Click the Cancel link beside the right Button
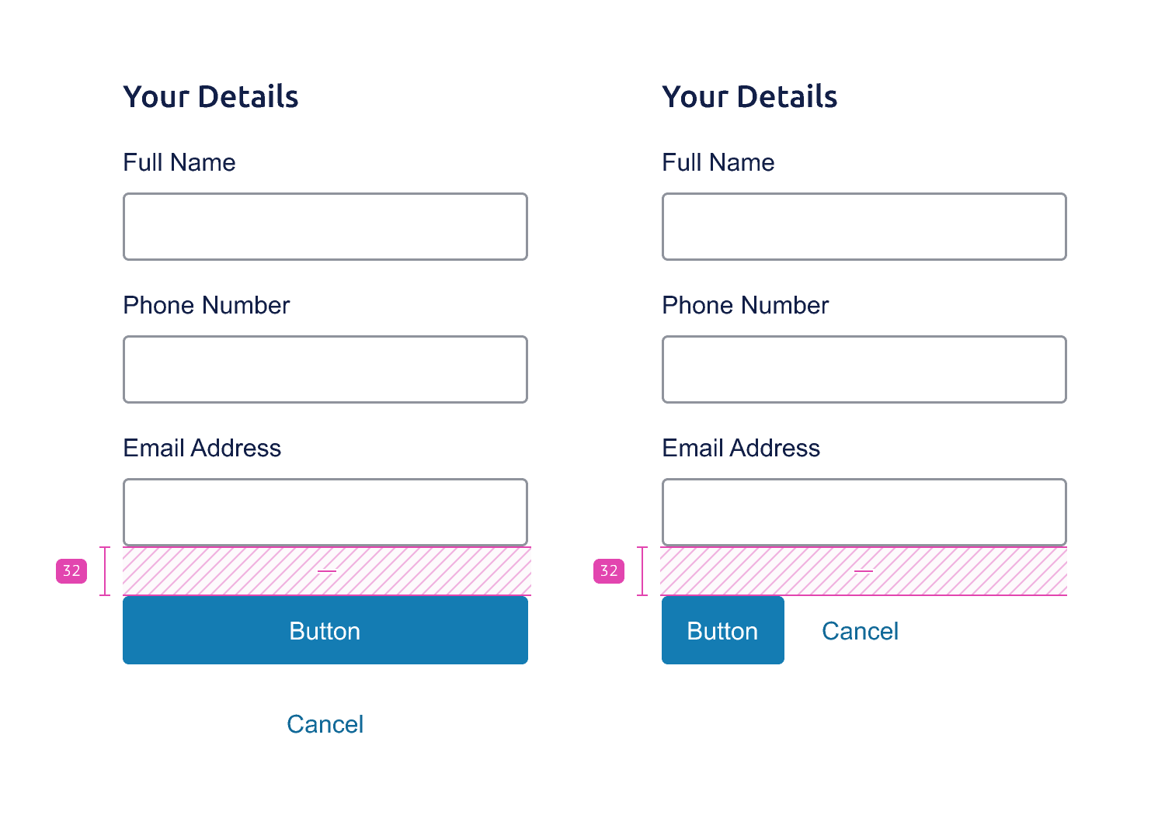Screen dimensions: 1165x832 pos(860,630)
